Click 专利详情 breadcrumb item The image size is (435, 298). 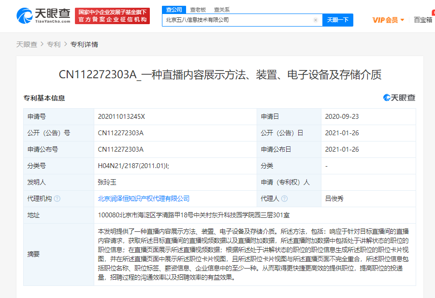(x=84, y=44)
